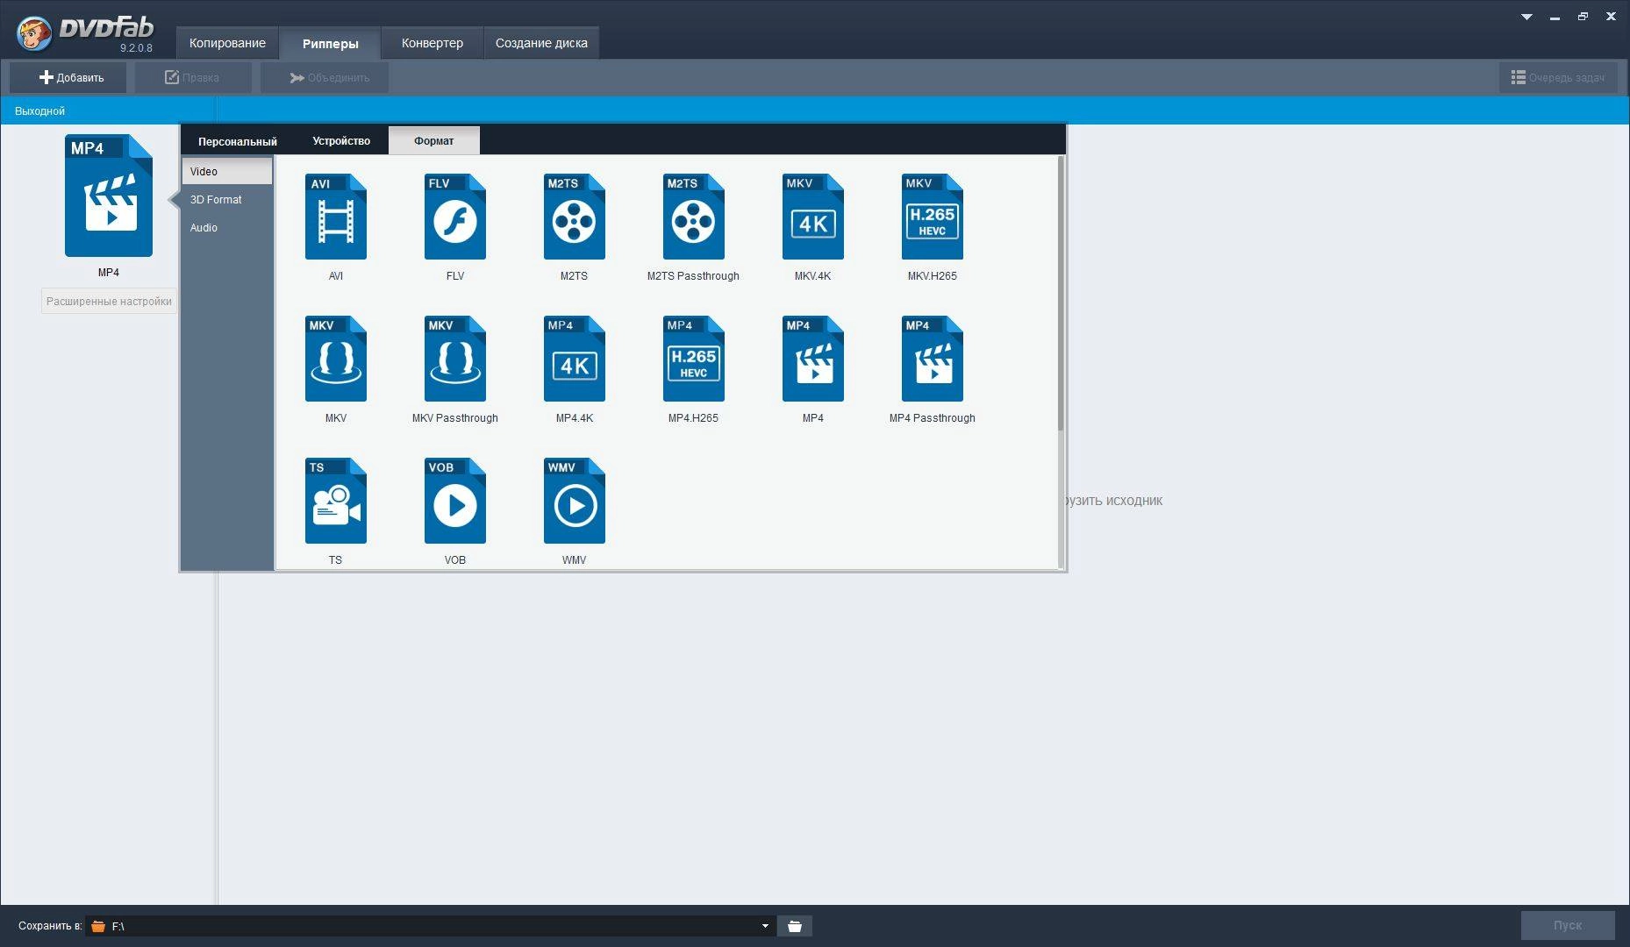1630x947 pixels.
Task: Switch to the Рипперы tab
Action: point(330,43)
